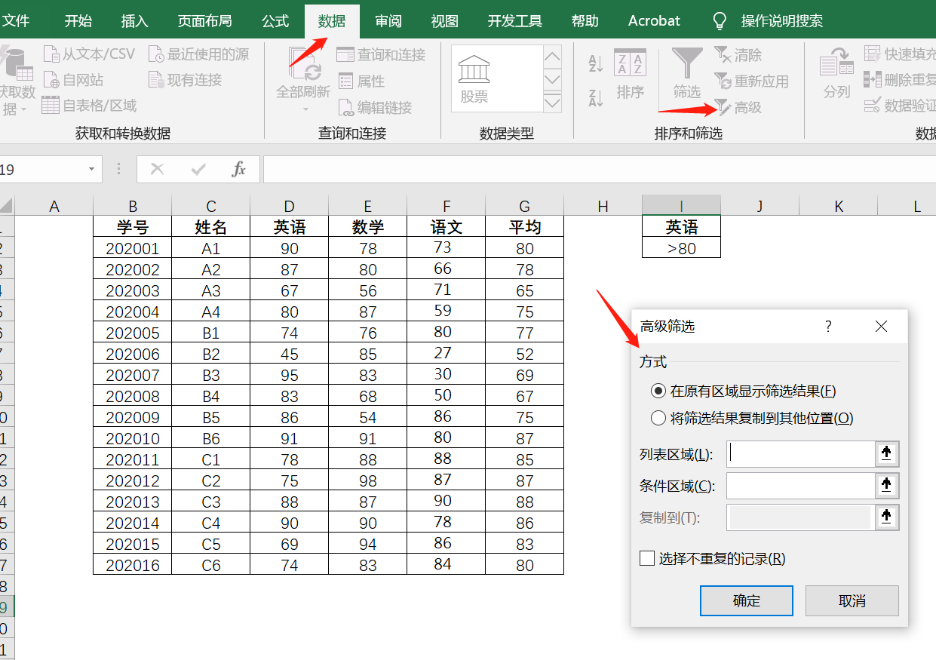
Task: Click the range selector beside 条件区域
Action: coord(887,486)
